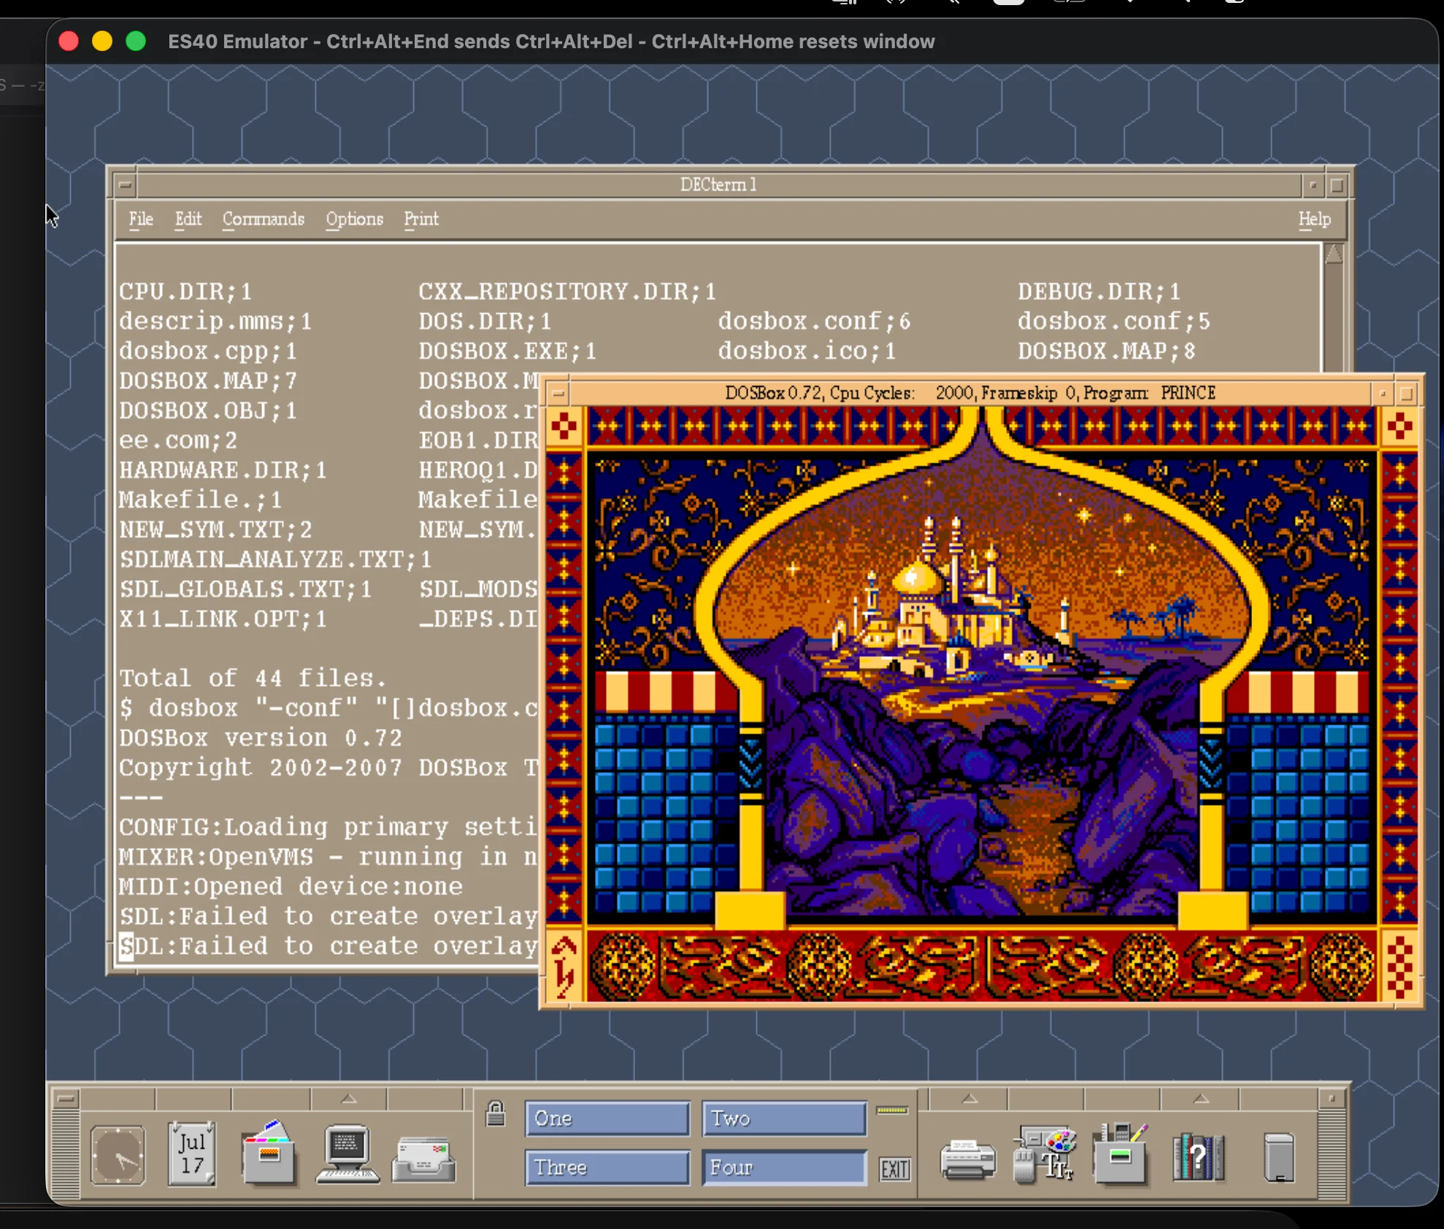Open the Application Manager icon
Image resolution: width=1444 pixels, height=1229 pixels.
click(x=1121, y=1154)
